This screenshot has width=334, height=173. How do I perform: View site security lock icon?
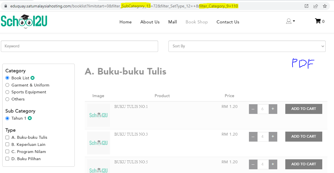[x=5, y=6]
